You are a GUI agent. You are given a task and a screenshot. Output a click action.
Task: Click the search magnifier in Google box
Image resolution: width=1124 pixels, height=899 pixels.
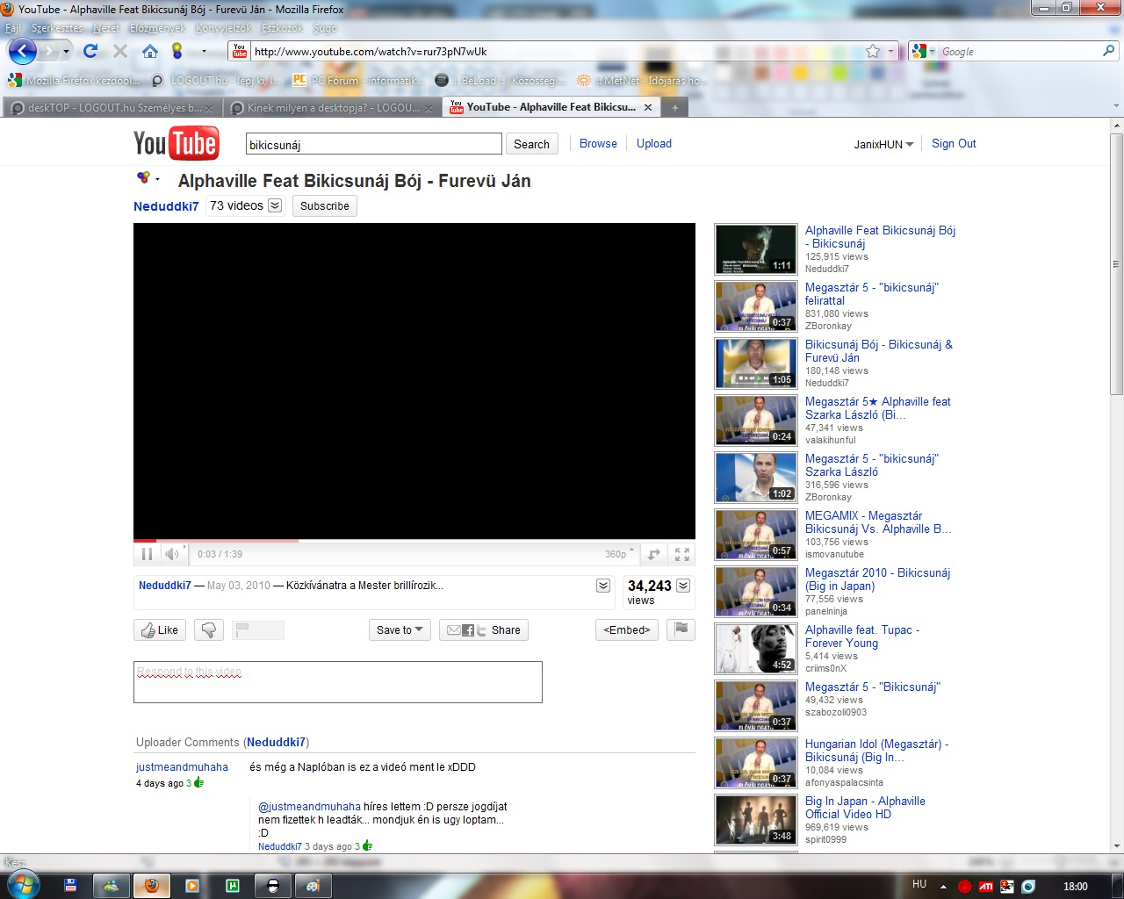pyautogui.click(x=1108, y=51)
